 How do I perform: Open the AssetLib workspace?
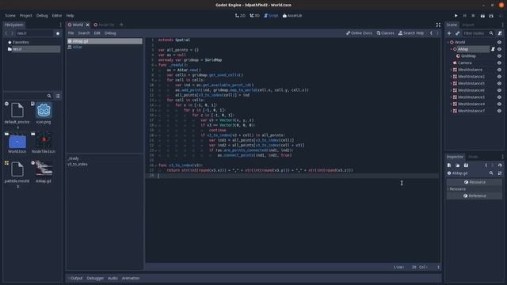pos(292,16)
